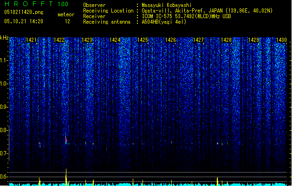Click the Receiving Location field label

click(x=108, y=11)
